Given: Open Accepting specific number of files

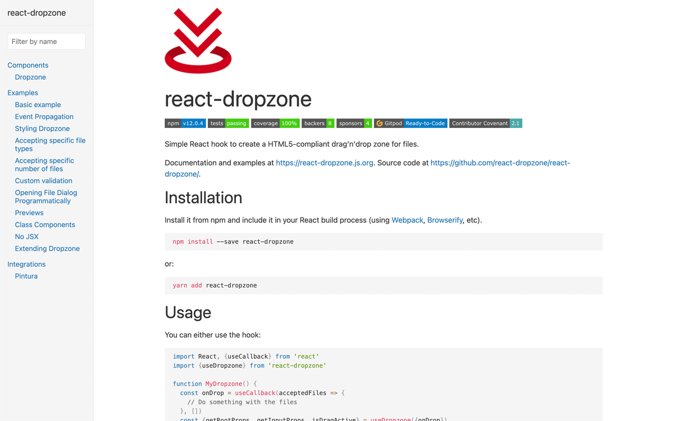Looking at the screenshot, I should click(x=44, y=164).
